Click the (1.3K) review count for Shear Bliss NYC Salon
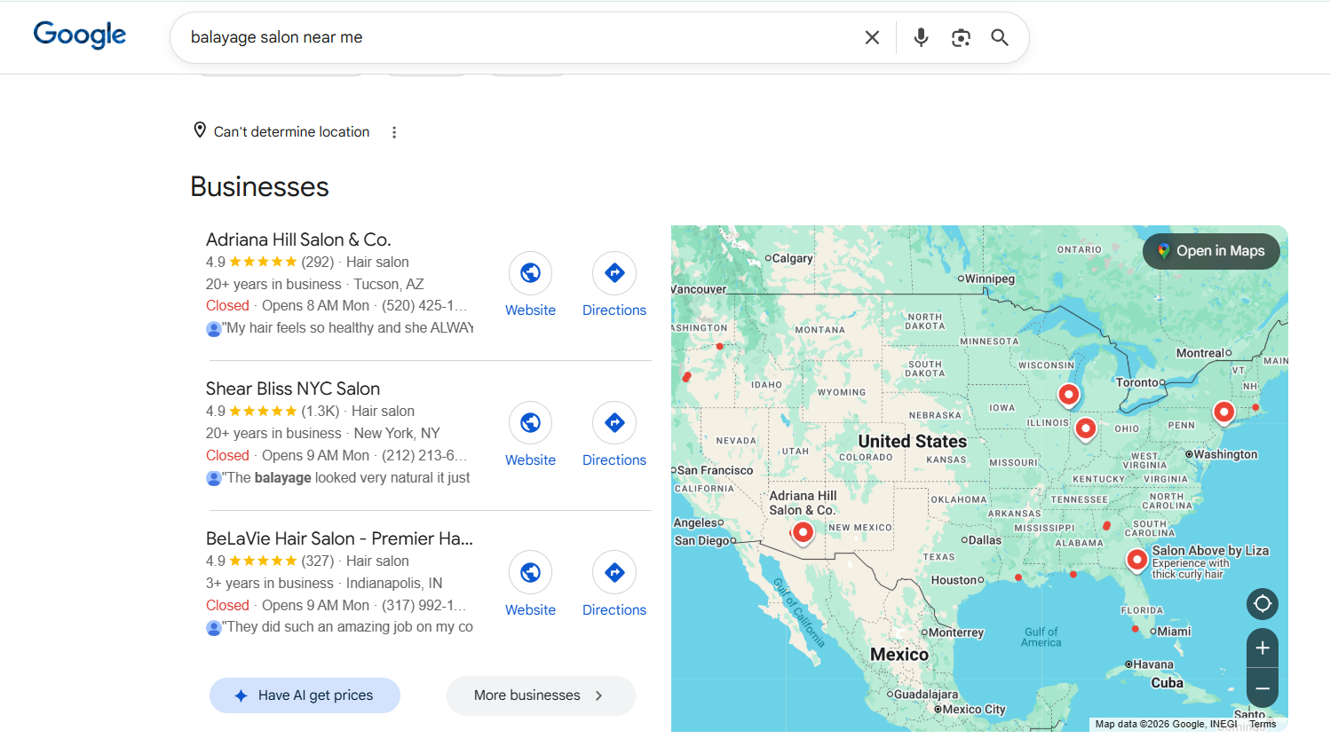Viewport: 1330px width, 746px height. (321, 412)
